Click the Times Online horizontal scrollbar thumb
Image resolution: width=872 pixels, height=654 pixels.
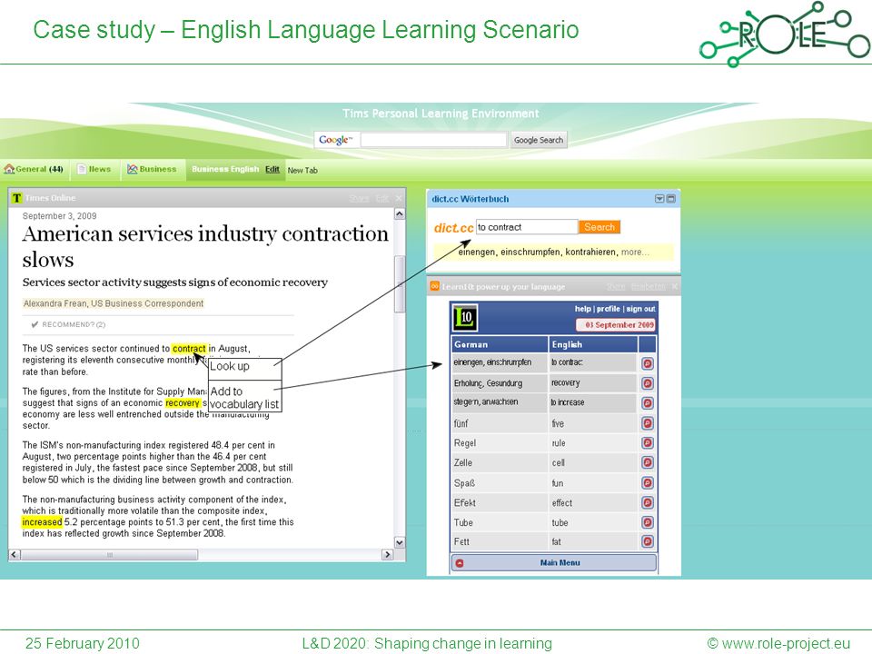tap(109, 554)
